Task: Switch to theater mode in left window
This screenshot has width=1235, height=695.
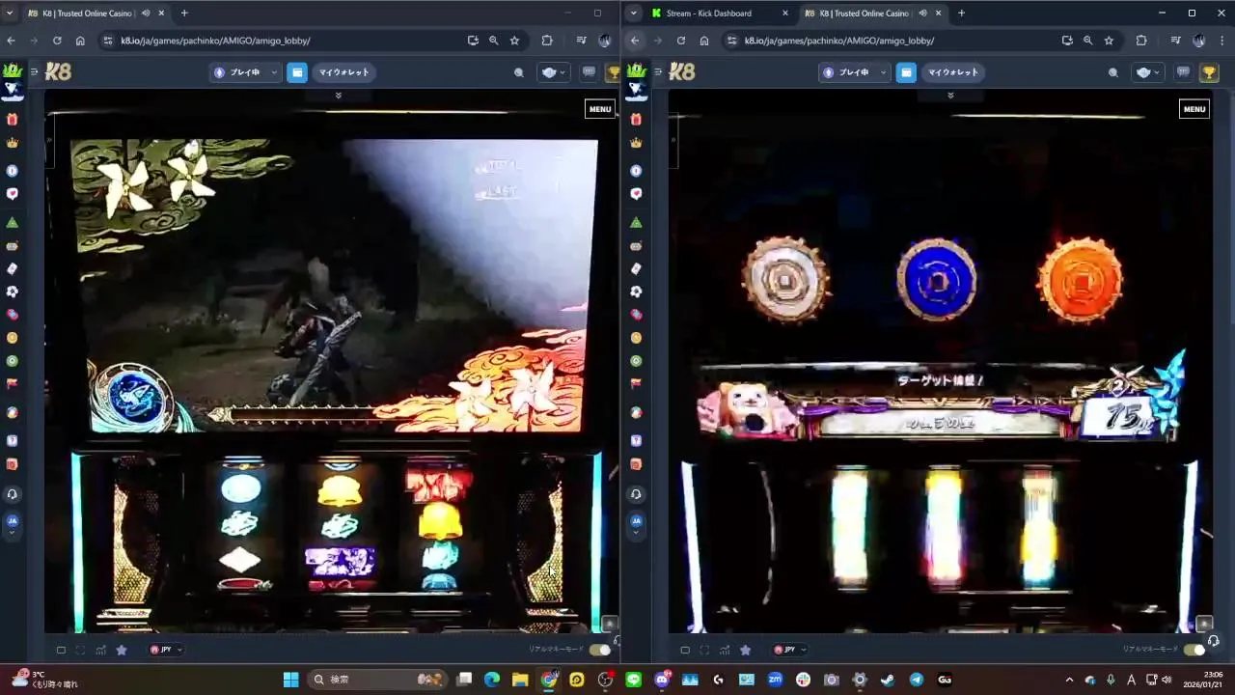Action: click(61, 650)
